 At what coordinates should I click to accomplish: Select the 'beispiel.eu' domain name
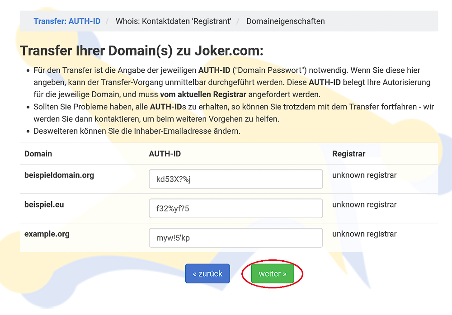coord(44,205)
